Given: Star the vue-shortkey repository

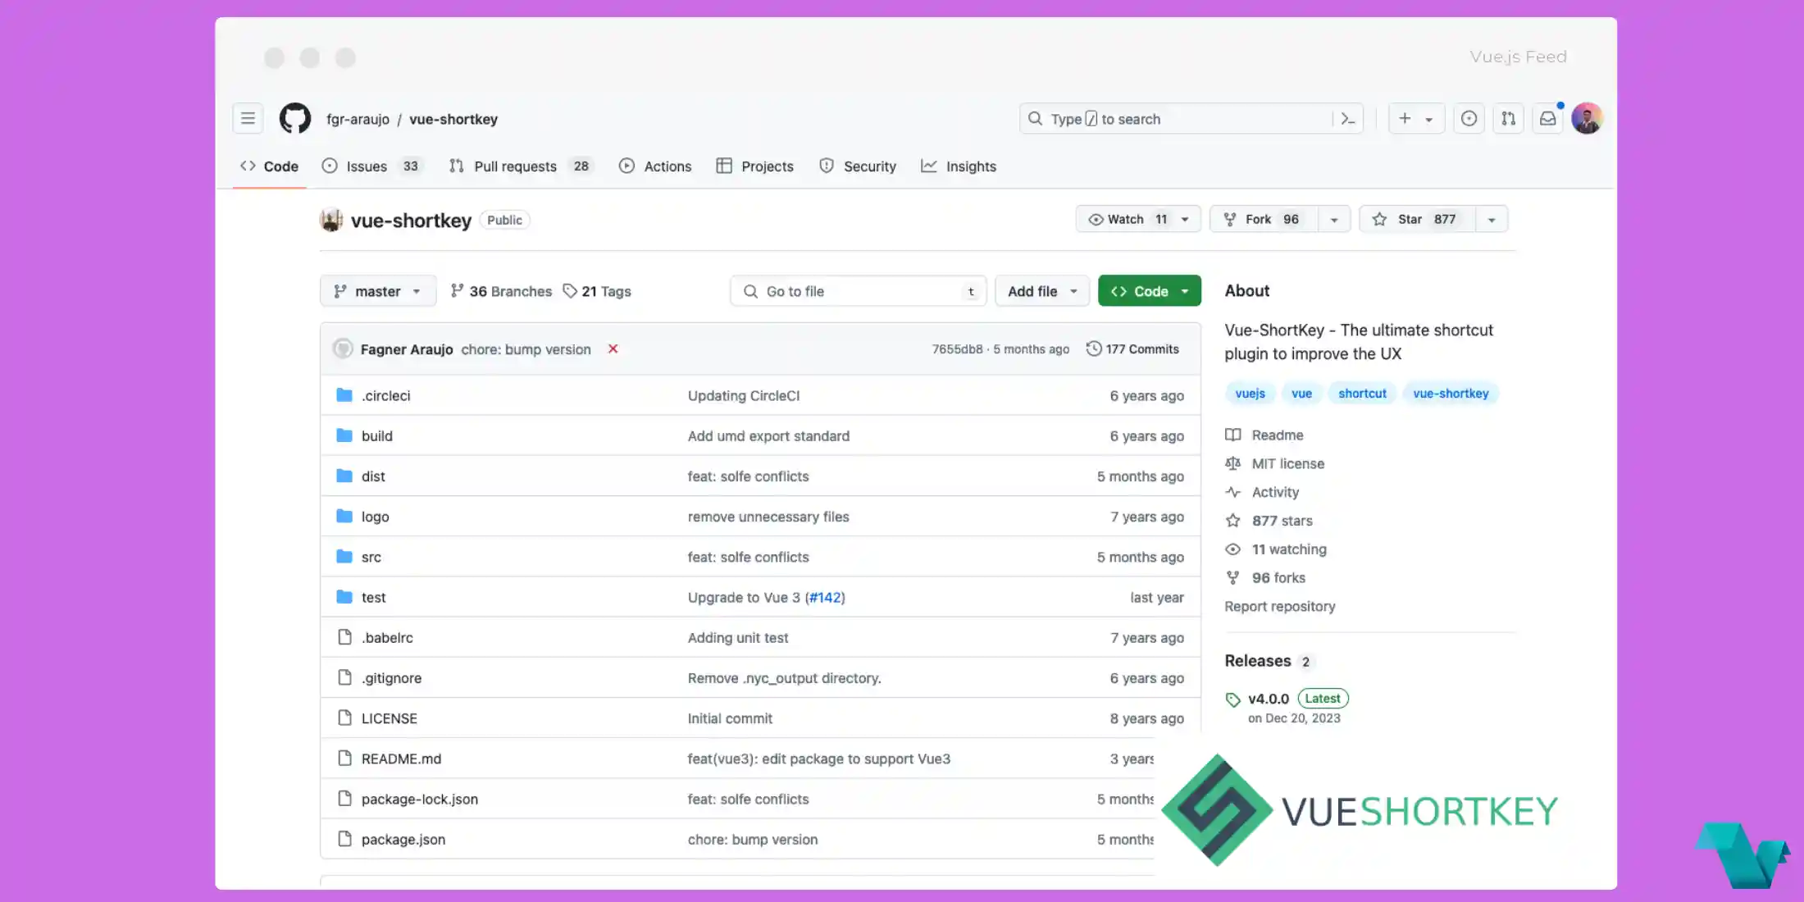Looking at the screenshot, I should (x=1417, y=219).
